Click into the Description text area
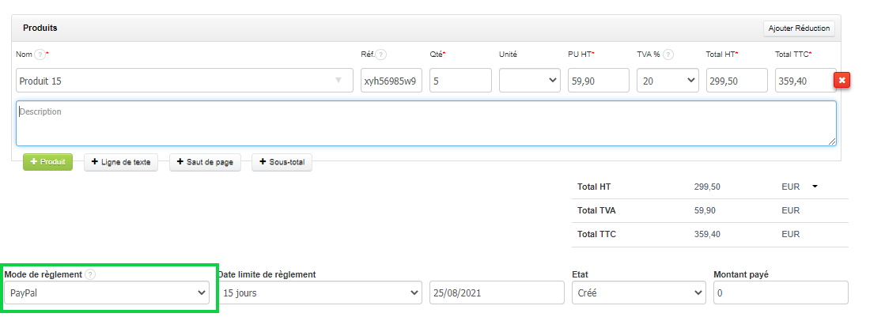This screenshot has height=317, width=885. pyautogui.click(x=425, y=123)
